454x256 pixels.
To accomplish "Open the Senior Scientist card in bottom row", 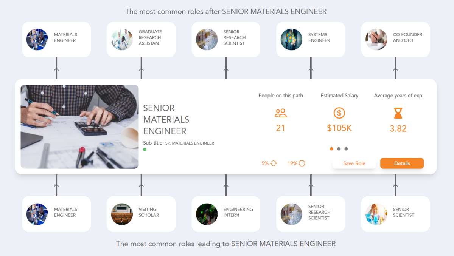I will click(x=395, y=214).
